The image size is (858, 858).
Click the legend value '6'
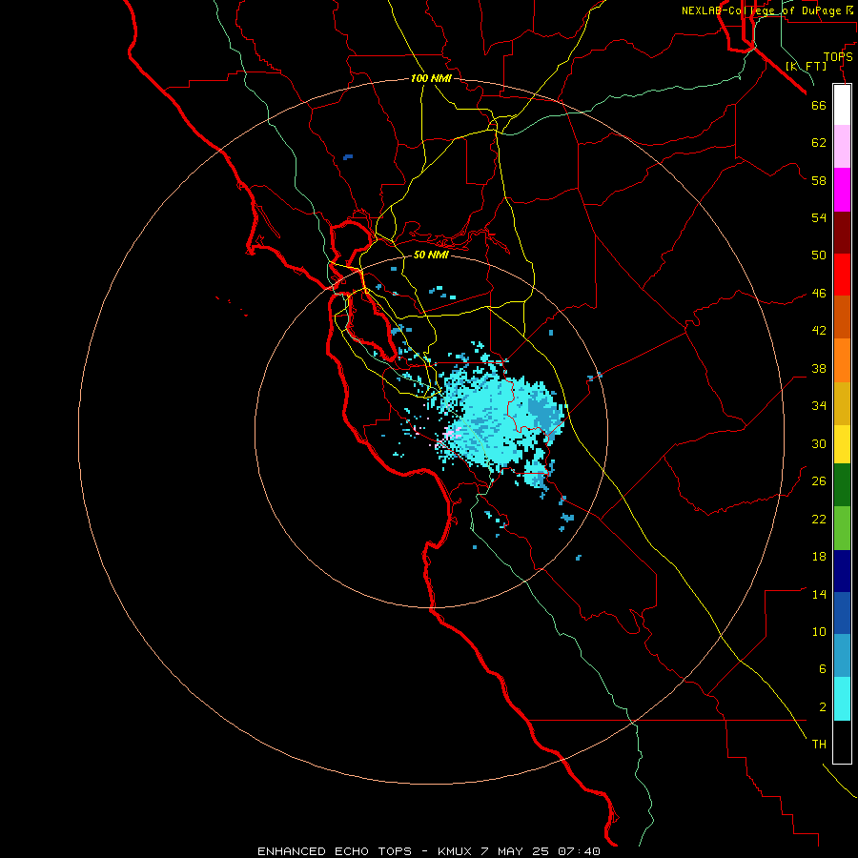pyautogui.click(x=823, y=669)
